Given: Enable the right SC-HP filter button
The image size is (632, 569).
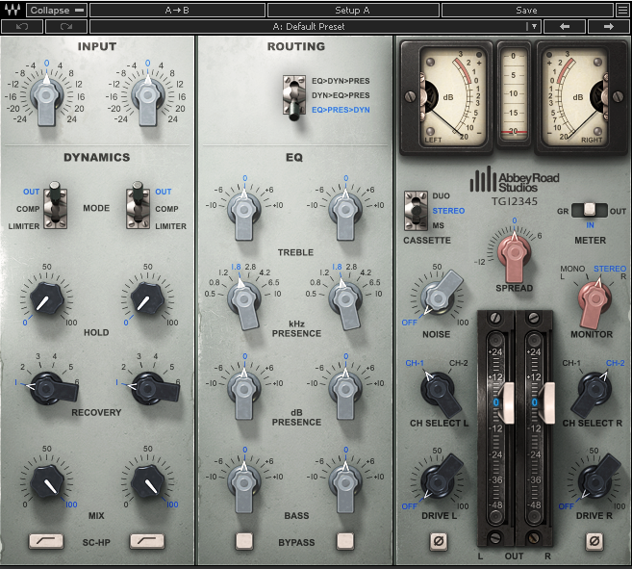Looking at the screenshot, I should coord(146,542).
